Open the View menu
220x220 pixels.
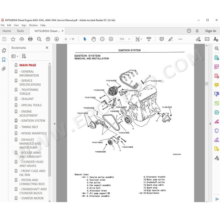click(x=16, y=25)
